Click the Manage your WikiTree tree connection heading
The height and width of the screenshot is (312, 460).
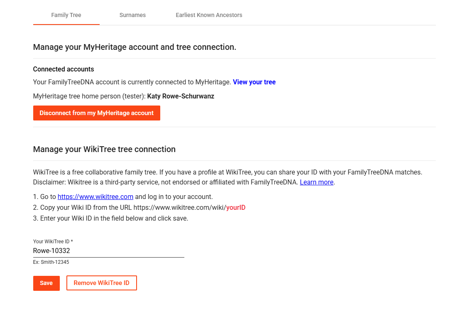pyautogui.click(x=104, y=149)
